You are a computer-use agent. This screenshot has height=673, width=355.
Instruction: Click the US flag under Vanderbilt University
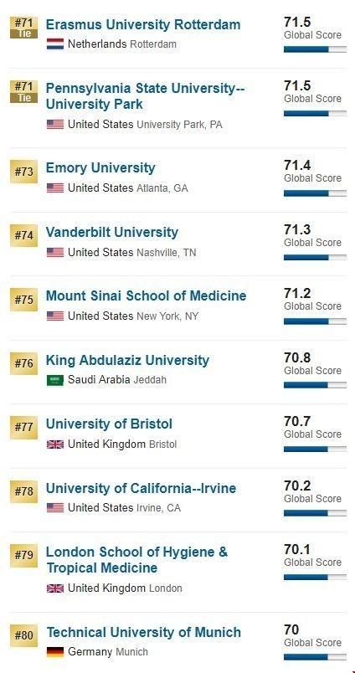click(x=55, y=252)
